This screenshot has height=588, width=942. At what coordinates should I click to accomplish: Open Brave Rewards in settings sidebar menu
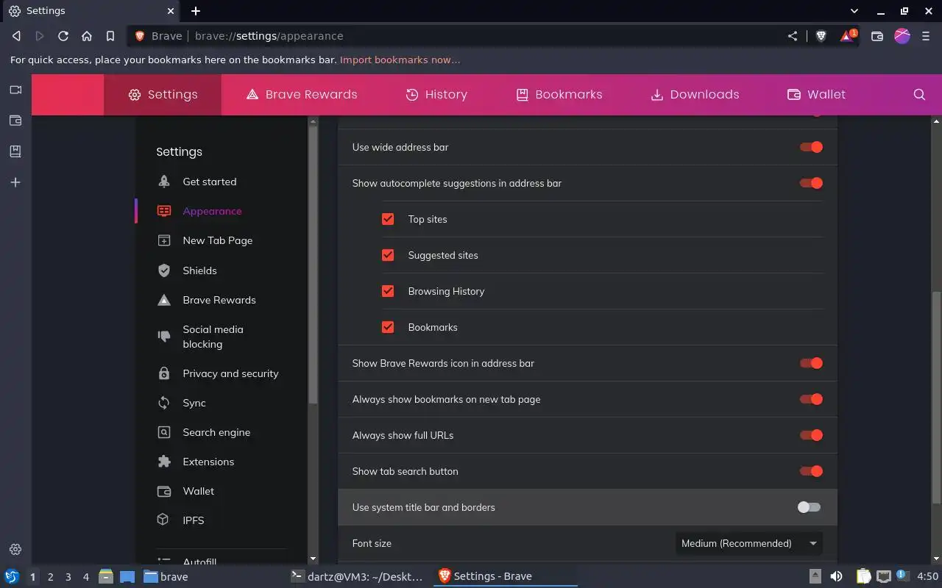pos(219,300)
